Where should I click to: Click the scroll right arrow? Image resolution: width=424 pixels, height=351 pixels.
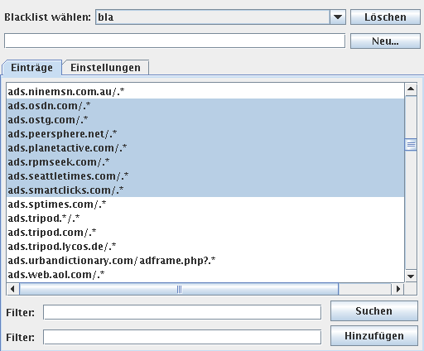[397, 289]
